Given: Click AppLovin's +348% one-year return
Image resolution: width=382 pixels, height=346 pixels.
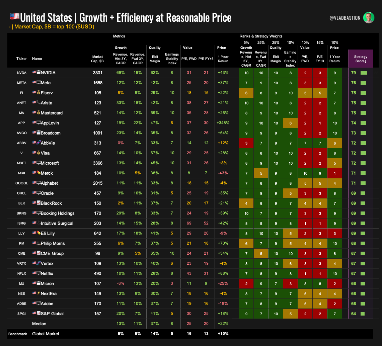Looking at the screenshot, I should 223,123.
